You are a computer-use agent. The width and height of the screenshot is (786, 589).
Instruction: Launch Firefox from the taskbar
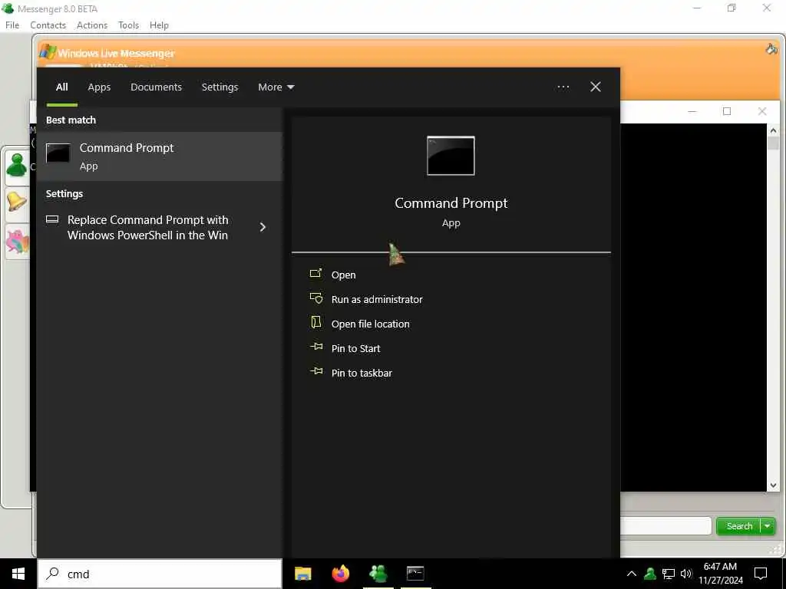[340, 574]
